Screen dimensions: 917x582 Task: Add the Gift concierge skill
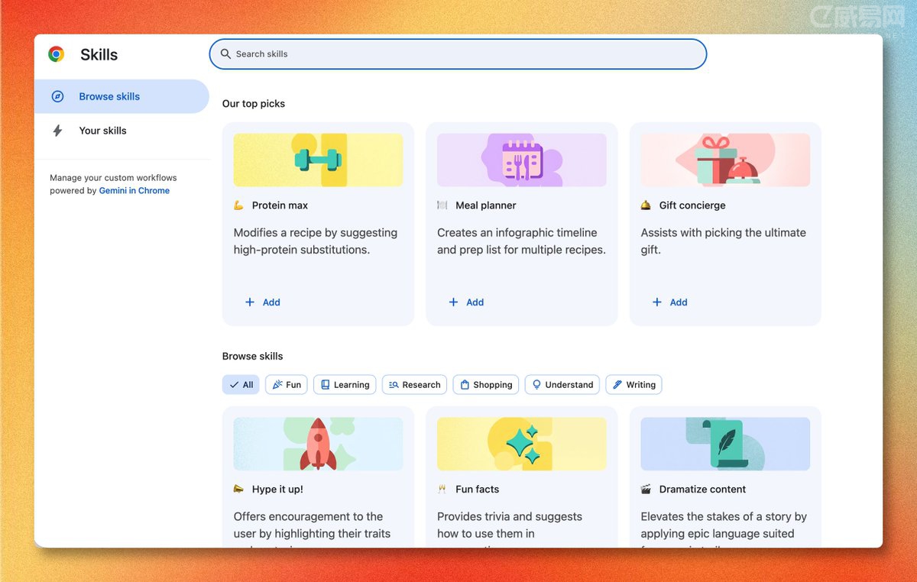tap(670, 302)
